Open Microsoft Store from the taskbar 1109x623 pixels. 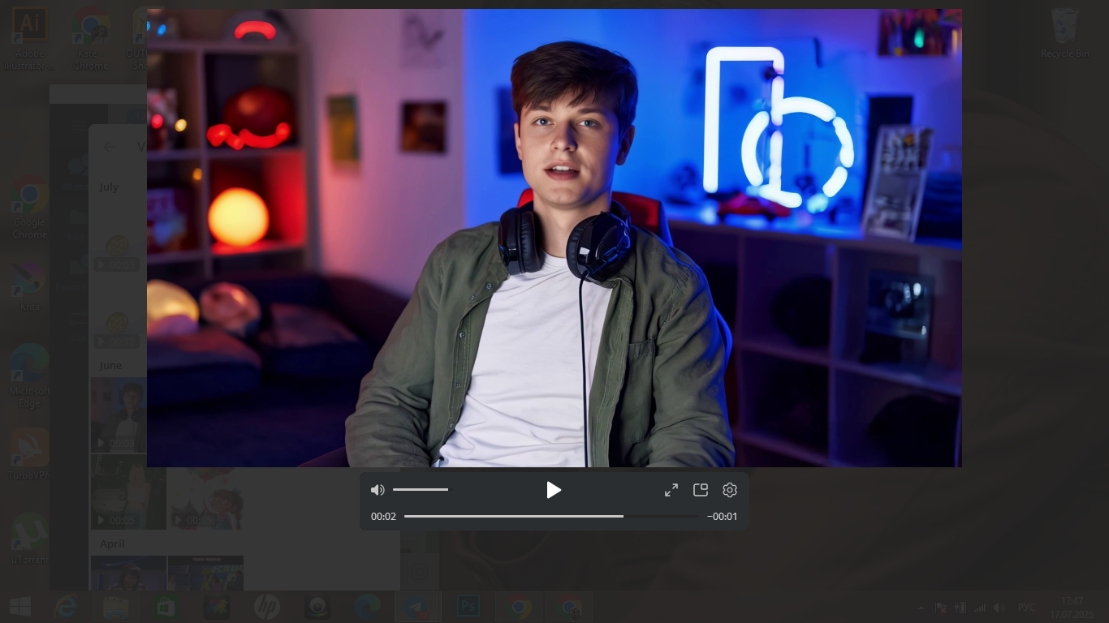(166, 607)
